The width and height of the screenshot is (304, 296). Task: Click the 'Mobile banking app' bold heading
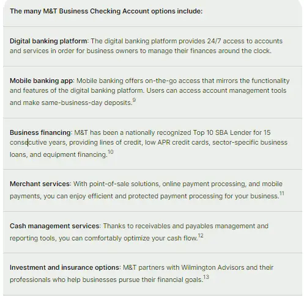(41, 81)
